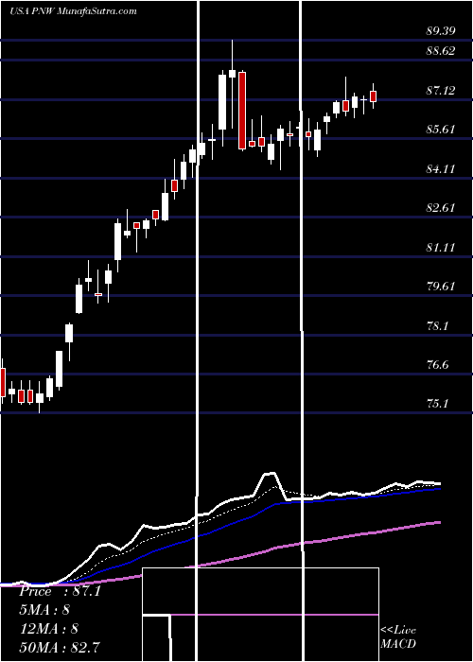Click the 76.6 price axis label

pyautogui.click(x=438, y=365)
